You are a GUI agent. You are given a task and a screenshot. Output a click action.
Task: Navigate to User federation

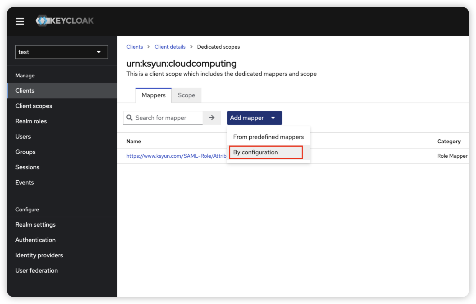click(x=36, y=271)
